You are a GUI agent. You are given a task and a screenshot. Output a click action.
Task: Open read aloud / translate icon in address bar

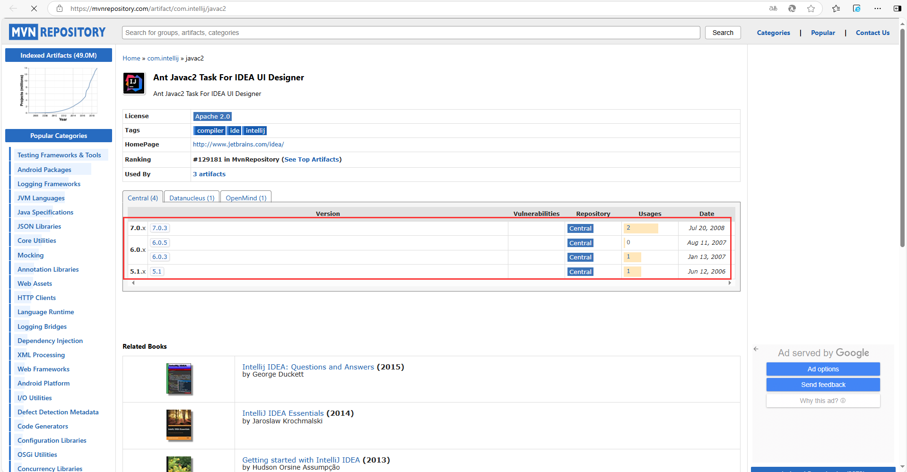point(773,9)
